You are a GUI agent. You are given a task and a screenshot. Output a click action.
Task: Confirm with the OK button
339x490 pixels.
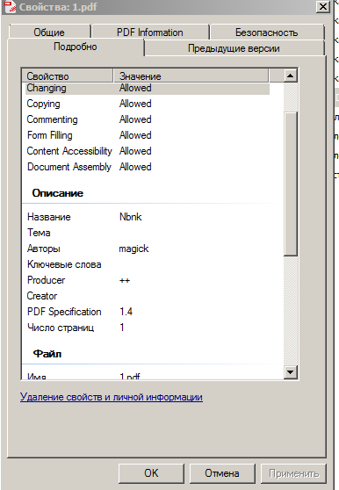pyautogui.click(x=151, y=473)
